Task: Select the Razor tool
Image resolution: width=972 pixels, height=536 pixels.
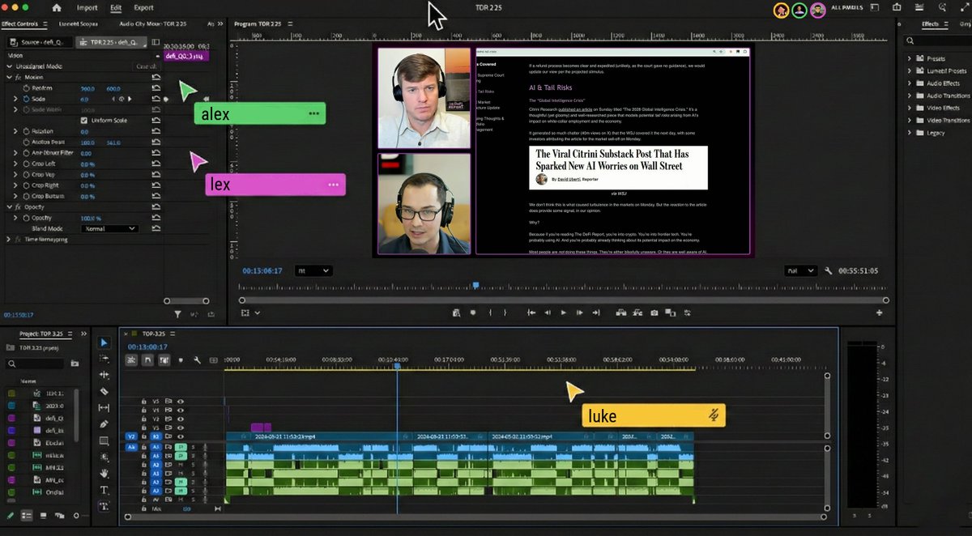Action: pos(104,392)
